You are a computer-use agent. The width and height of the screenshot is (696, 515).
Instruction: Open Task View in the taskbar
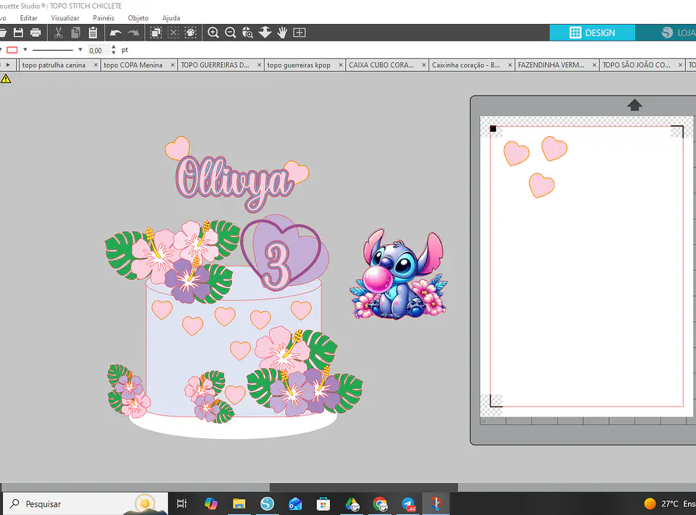point(182,504)
